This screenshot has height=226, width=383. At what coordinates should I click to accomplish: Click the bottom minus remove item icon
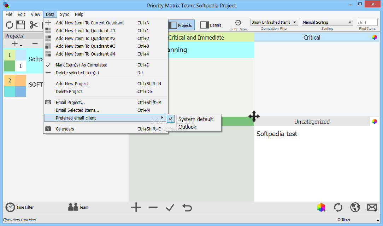[x=153, y=207]
